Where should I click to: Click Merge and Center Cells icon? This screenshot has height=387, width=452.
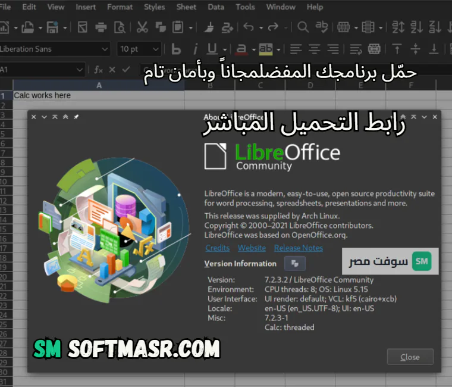pyautogui.click(x=374, y=49)
